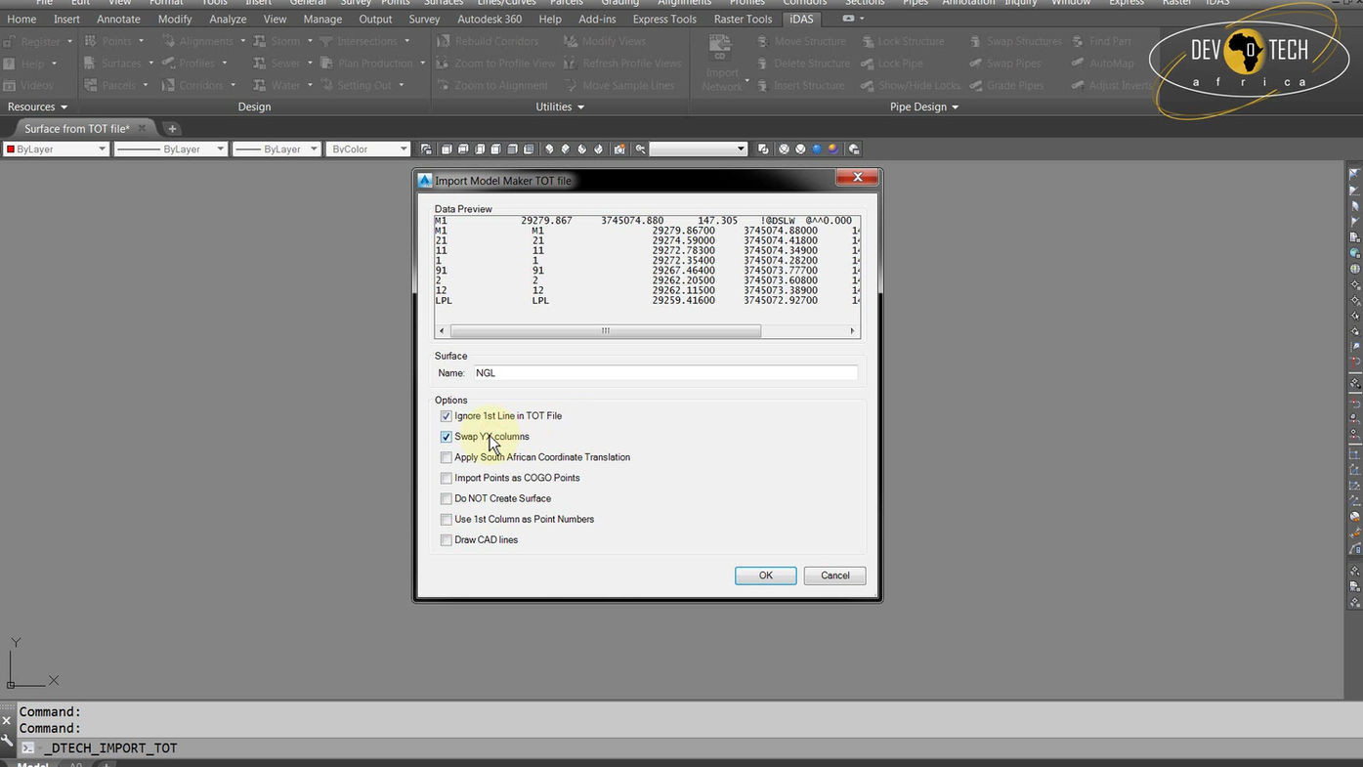Open the Home ribbon tab
This screenshot has width=1363, height=767.
[x=21, y=19]
